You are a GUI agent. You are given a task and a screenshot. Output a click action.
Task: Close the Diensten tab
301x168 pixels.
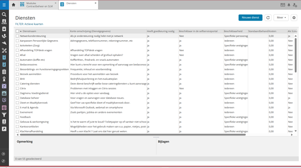tap(96, 3)
